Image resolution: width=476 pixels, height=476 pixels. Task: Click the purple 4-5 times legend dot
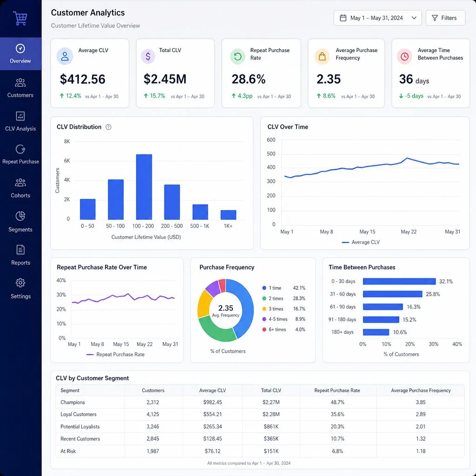pos(264,319)
